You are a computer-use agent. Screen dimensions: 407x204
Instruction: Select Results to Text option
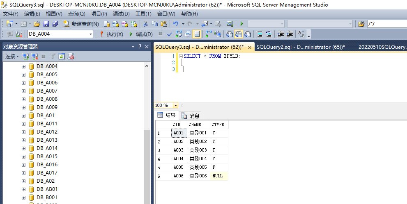230,34
